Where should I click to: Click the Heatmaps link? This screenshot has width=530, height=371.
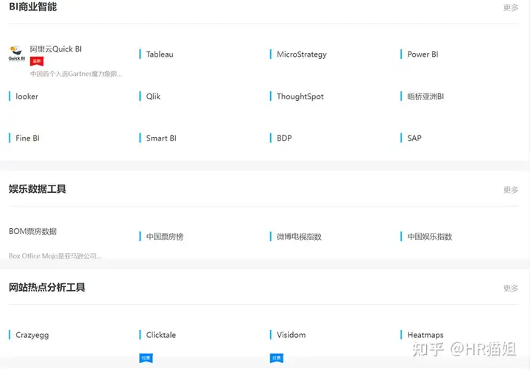(x=425, y=335)
